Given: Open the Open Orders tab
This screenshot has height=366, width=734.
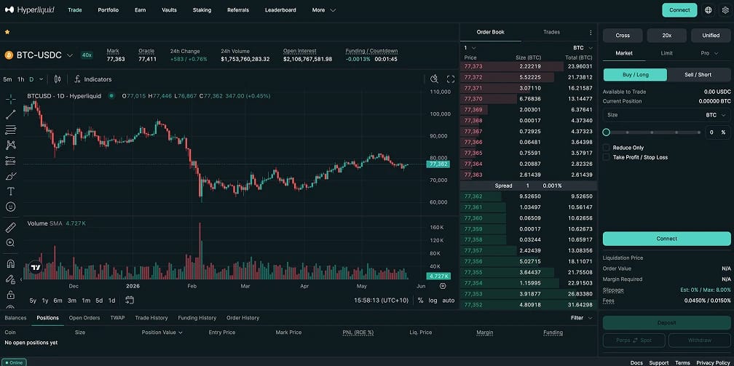Looking at the screenshot, I should 84,318.
